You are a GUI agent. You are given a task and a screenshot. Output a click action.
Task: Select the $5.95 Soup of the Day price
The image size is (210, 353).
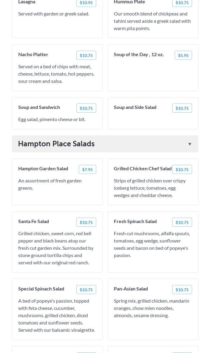183,55
